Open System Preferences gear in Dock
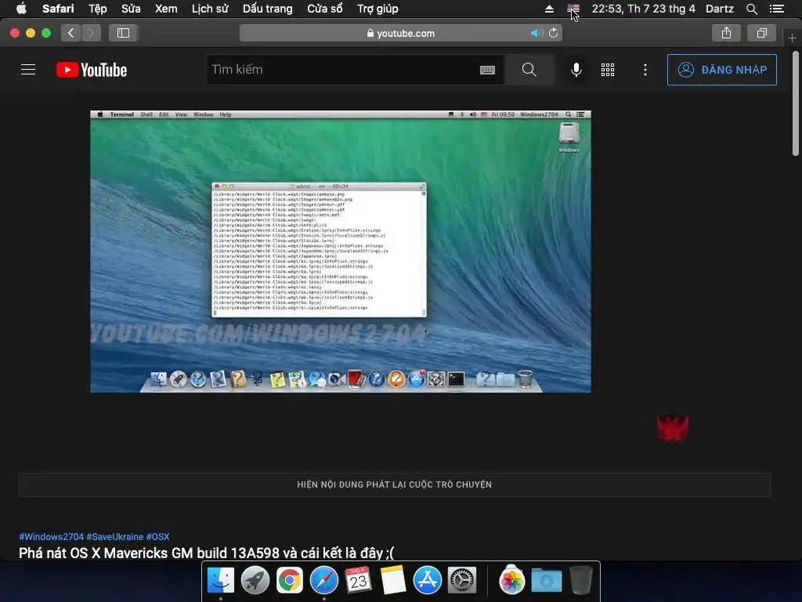The width and height of the screenshot is (802, 602). tap(462, 581)
